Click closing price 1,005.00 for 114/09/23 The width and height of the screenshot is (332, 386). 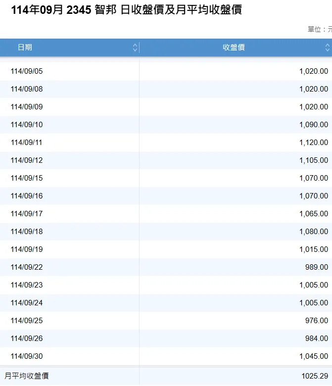(x=314, y=285)
